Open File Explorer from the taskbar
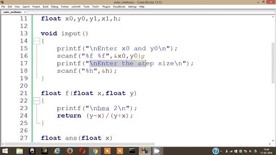 [x=19, y=151]
